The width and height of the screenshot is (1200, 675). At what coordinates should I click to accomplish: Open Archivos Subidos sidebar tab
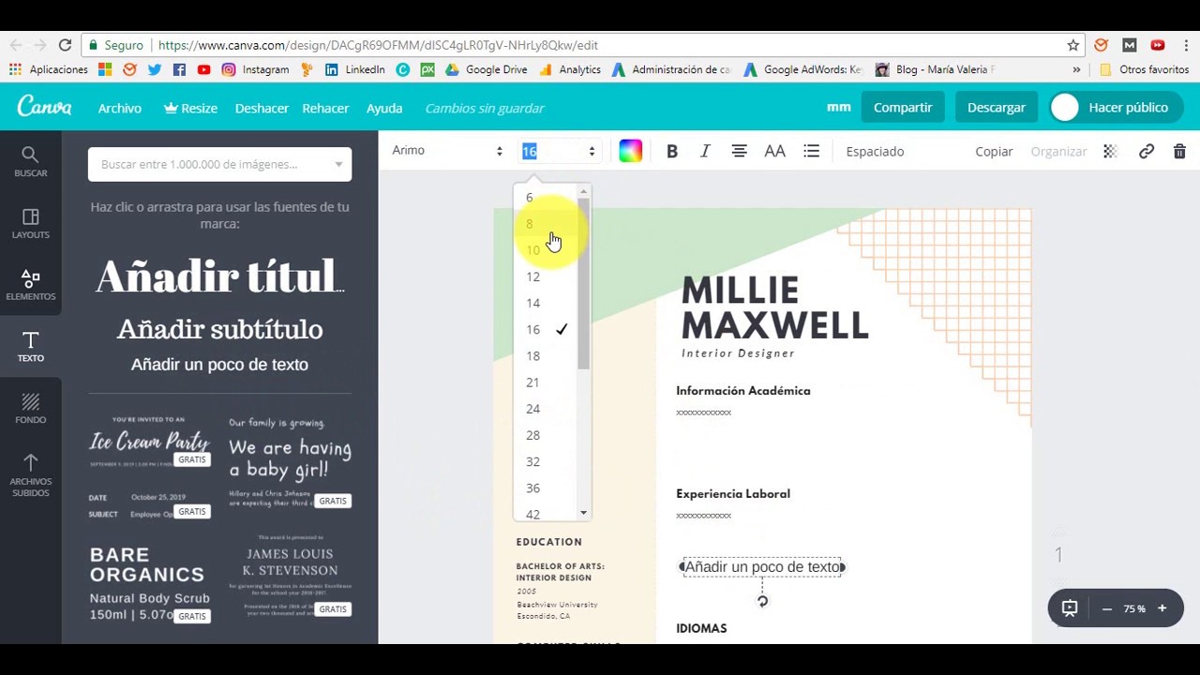point(30,475)
